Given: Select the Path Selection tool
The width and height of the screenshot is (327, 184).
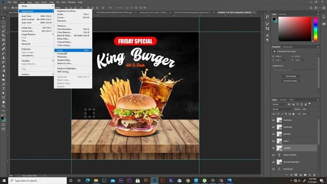Looking at the screenshot, I should (4, 93).
